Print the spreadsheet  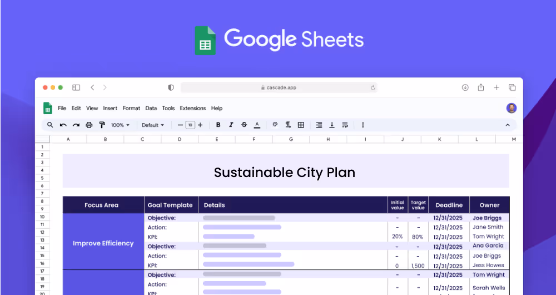pos(89,125)
